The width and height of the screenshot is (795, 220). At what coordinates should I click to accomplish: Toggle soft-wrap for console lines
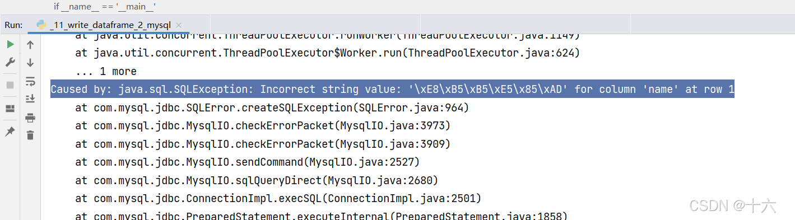pos(30,81)
